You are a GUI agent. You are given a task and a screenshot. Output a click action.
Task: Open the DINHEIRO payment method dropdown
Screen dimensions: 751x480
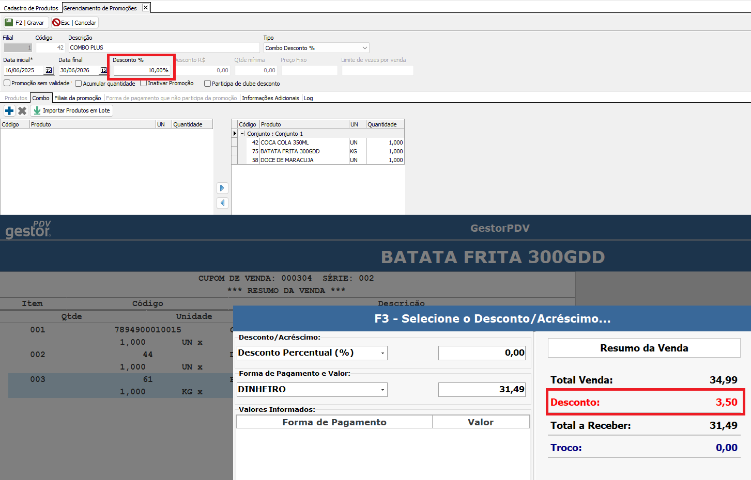[382, 390]
